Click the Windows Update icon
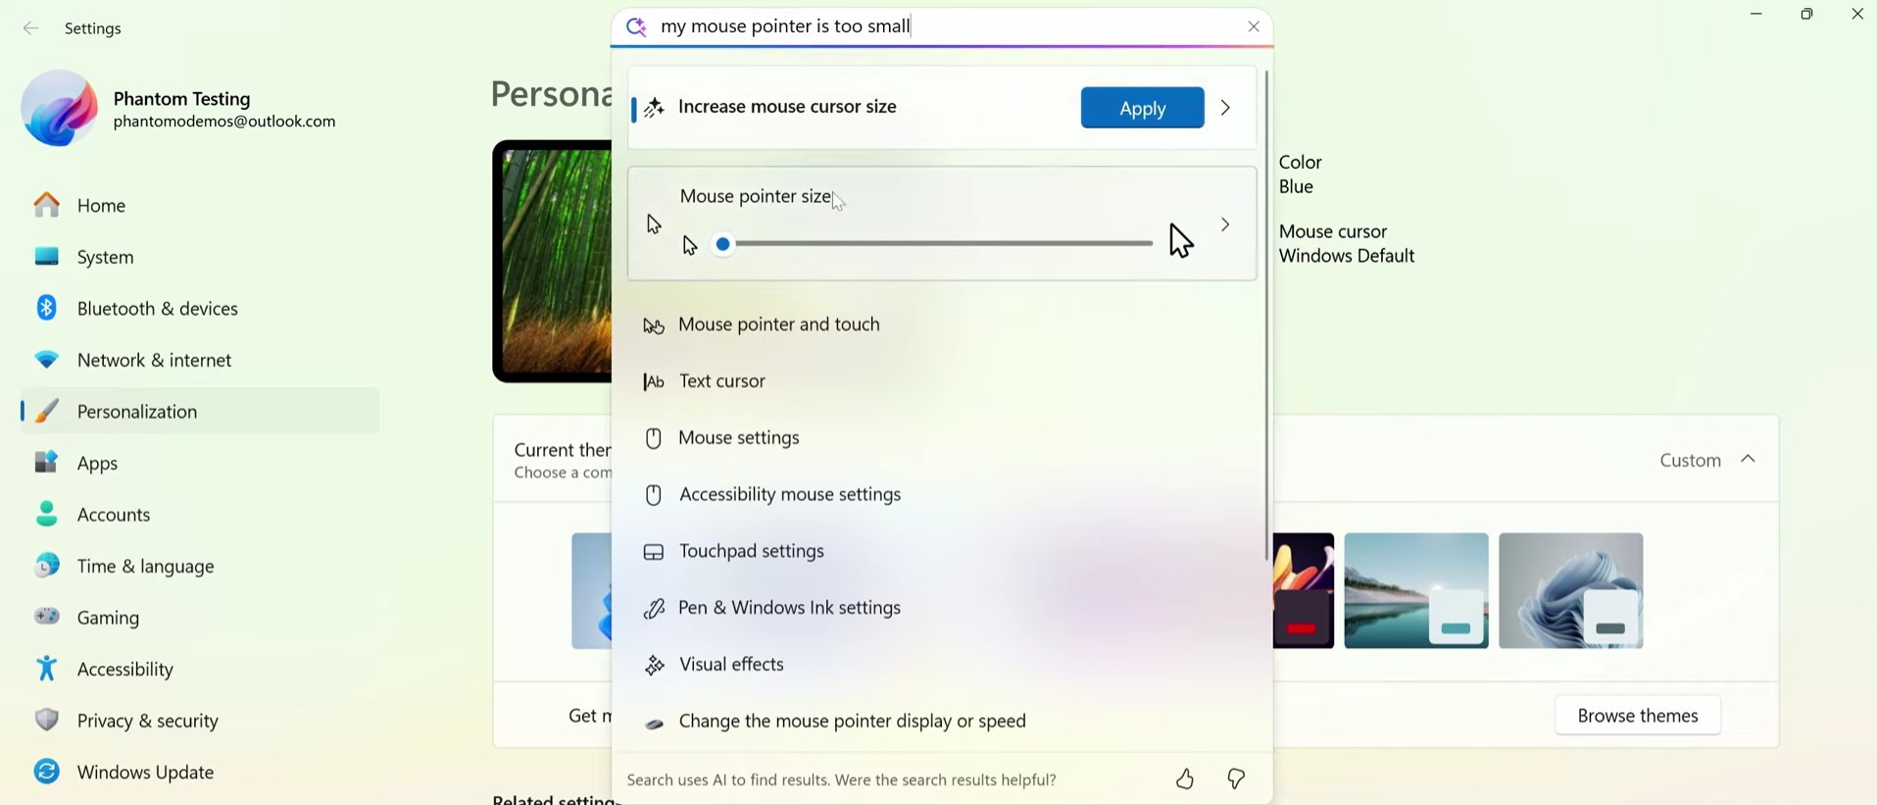The height and width of the screenshot is (805, 1877). tap(46, 772)
